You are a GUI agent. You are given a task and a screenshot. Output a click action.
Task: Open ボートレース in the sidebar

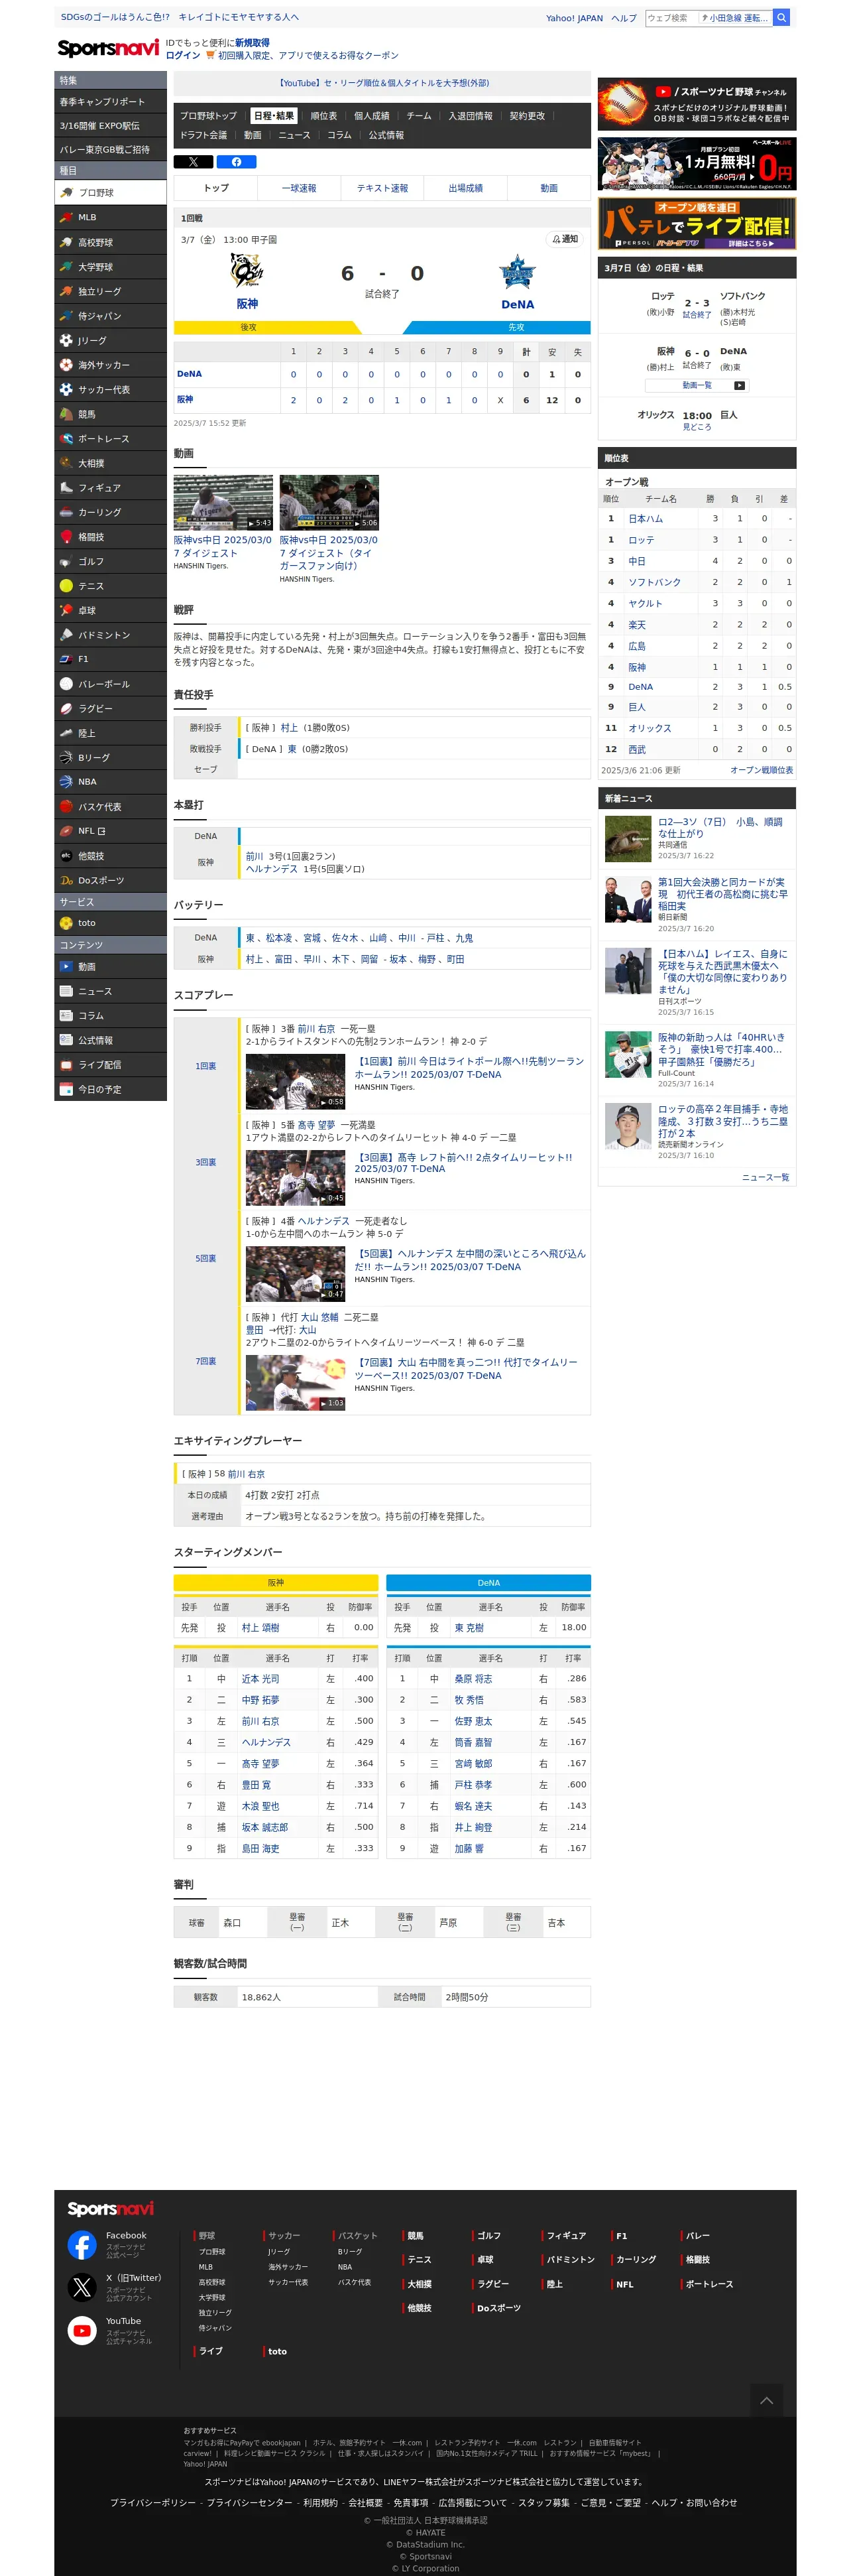coord(110,439)
